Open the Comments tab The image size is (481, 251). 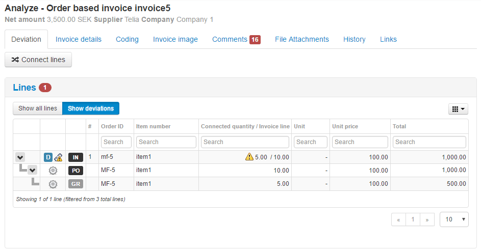click(x=230, y=40)
